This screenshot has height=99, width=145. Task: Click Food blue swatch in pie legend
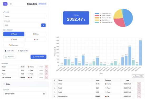pos(97,13)
